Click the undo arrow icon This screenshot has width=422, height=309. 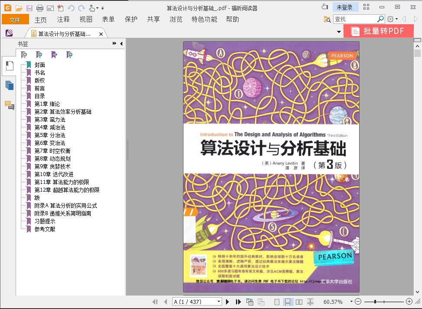pos(71,8)
